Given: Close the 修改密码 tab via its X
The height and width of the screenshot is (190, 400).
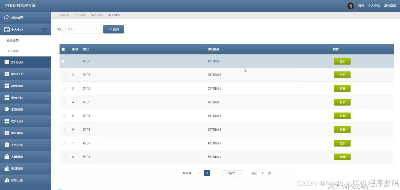Looking at the screenshot, I should click(102, 15).
